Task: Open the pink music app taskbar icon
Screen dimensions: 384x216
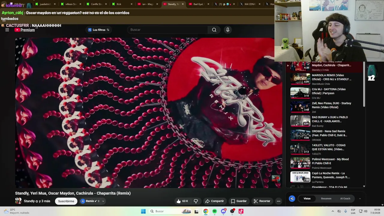Action: pos(241,211)
